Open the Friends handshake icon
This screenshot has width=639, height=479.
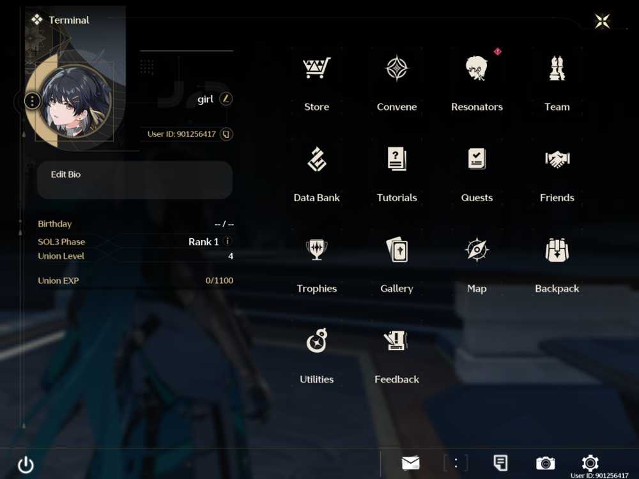point(557,159)
